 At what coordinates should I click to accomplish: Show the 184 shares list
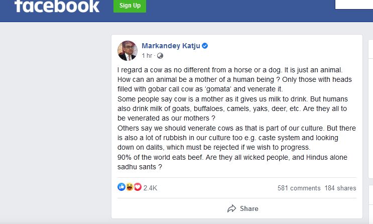pyautogui.click(x=340, y=188)
